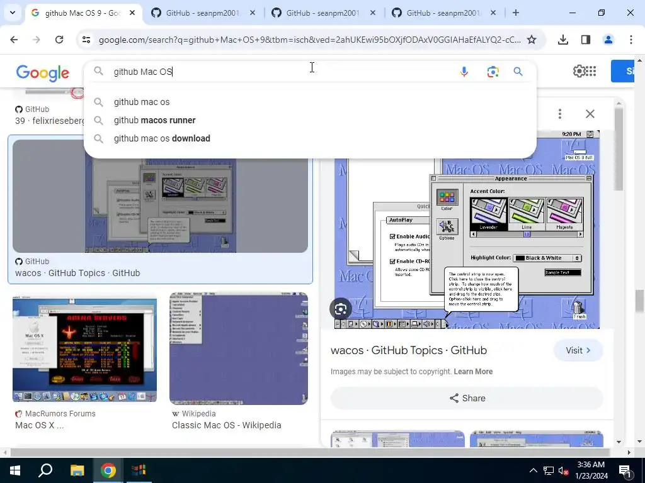Open 'wacos · GitHub Topics · GitHub' preview title
The image size is (645, 483).
(409, 350)
